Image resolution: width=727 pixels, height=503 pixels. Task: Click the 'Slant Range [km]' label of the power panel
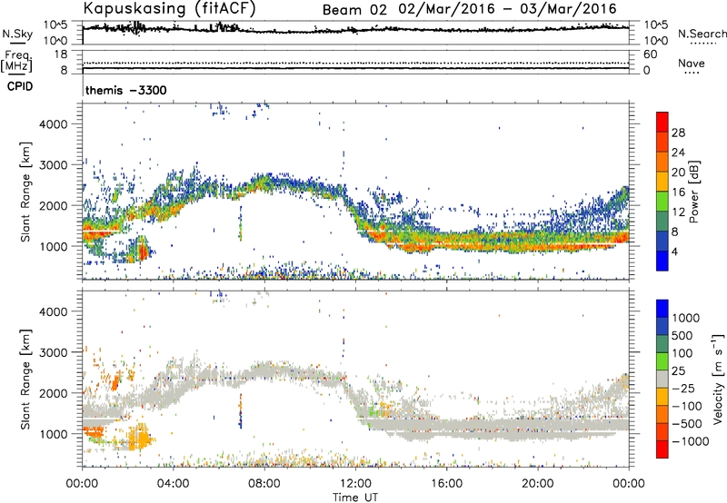coord(25,192)
